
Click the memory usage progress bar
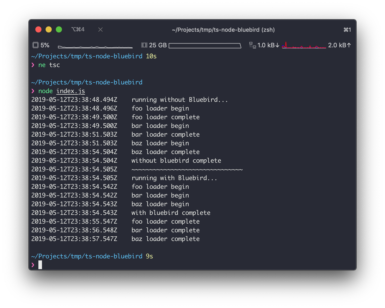click(x=205, y=46)
